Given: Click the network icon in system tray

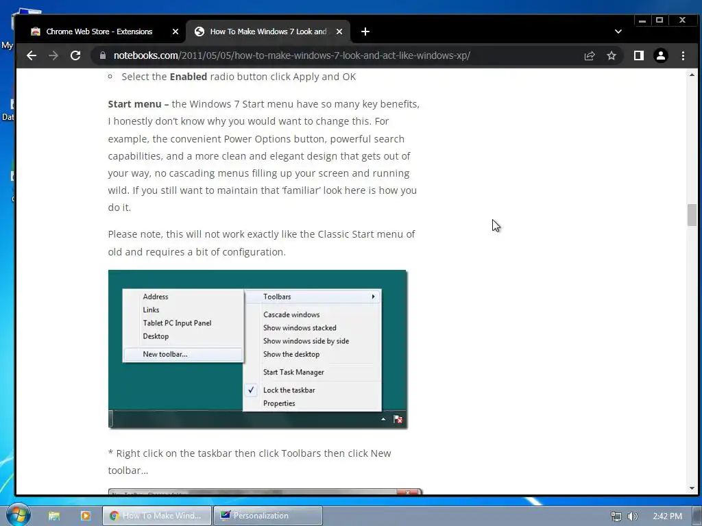Looking at the screenshot, I should pyautogui.click(x=616, y=516).
